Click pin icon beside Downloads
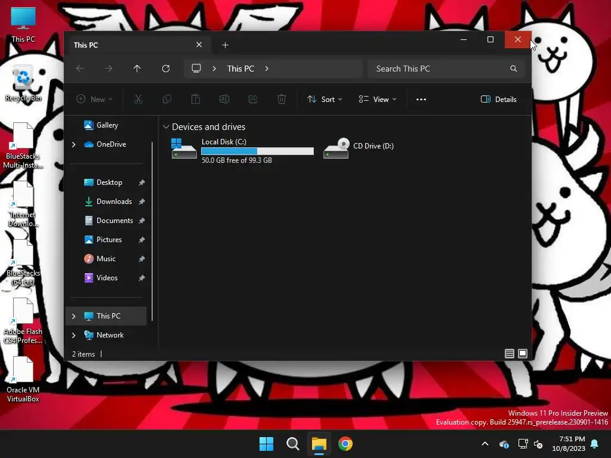This screenshot has height=458, width=611. [142, 202]
